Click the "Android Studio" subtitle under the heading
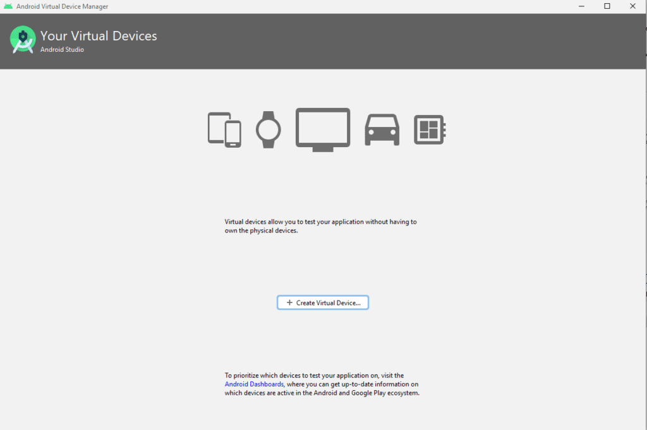Image resolution: width=647 pixels, height=430 pixels. 62,50
